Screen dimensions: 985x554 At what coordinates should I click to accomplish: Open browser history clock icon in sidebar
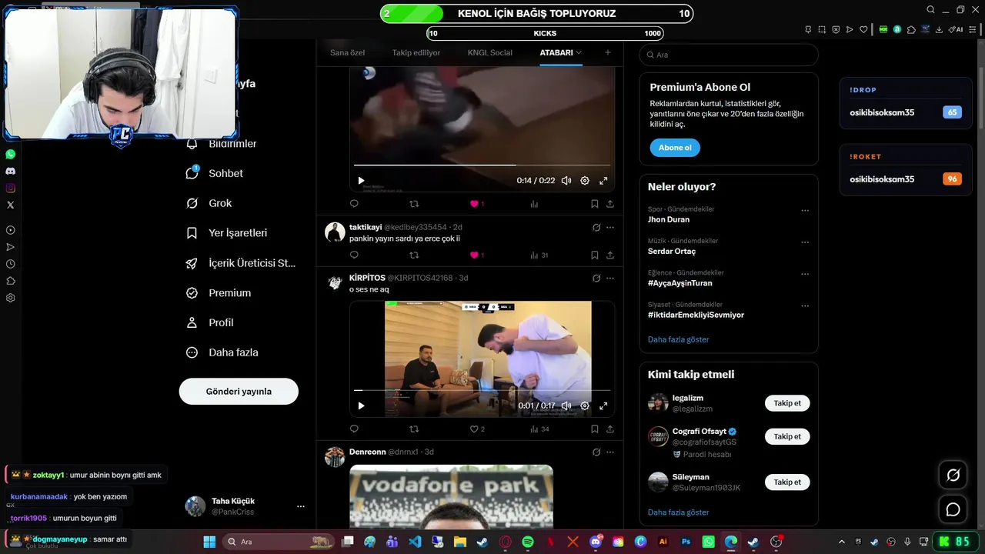coord(11,264)
